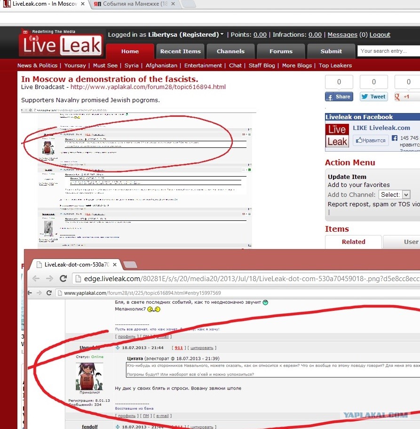Click the forward arrow in overlay browser

click(x=49, y=278)
